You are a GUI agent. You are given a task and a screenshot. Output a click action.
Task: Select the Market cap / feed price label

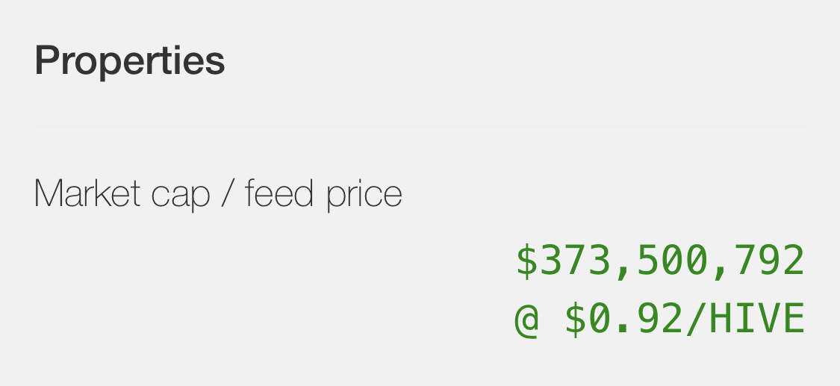[x=218, y=194]
